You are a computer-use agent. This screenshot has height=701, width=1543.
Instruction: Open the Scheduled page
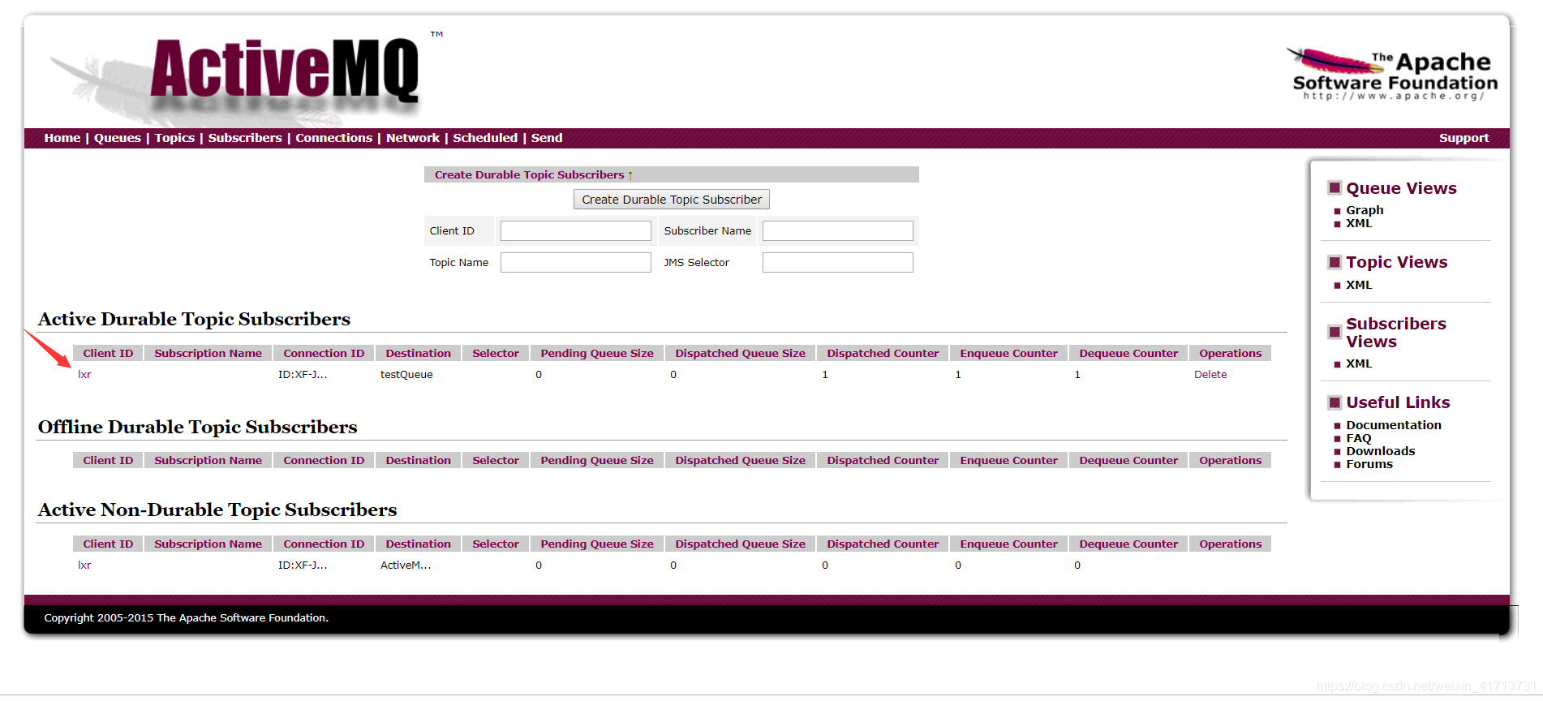[485, 138]
